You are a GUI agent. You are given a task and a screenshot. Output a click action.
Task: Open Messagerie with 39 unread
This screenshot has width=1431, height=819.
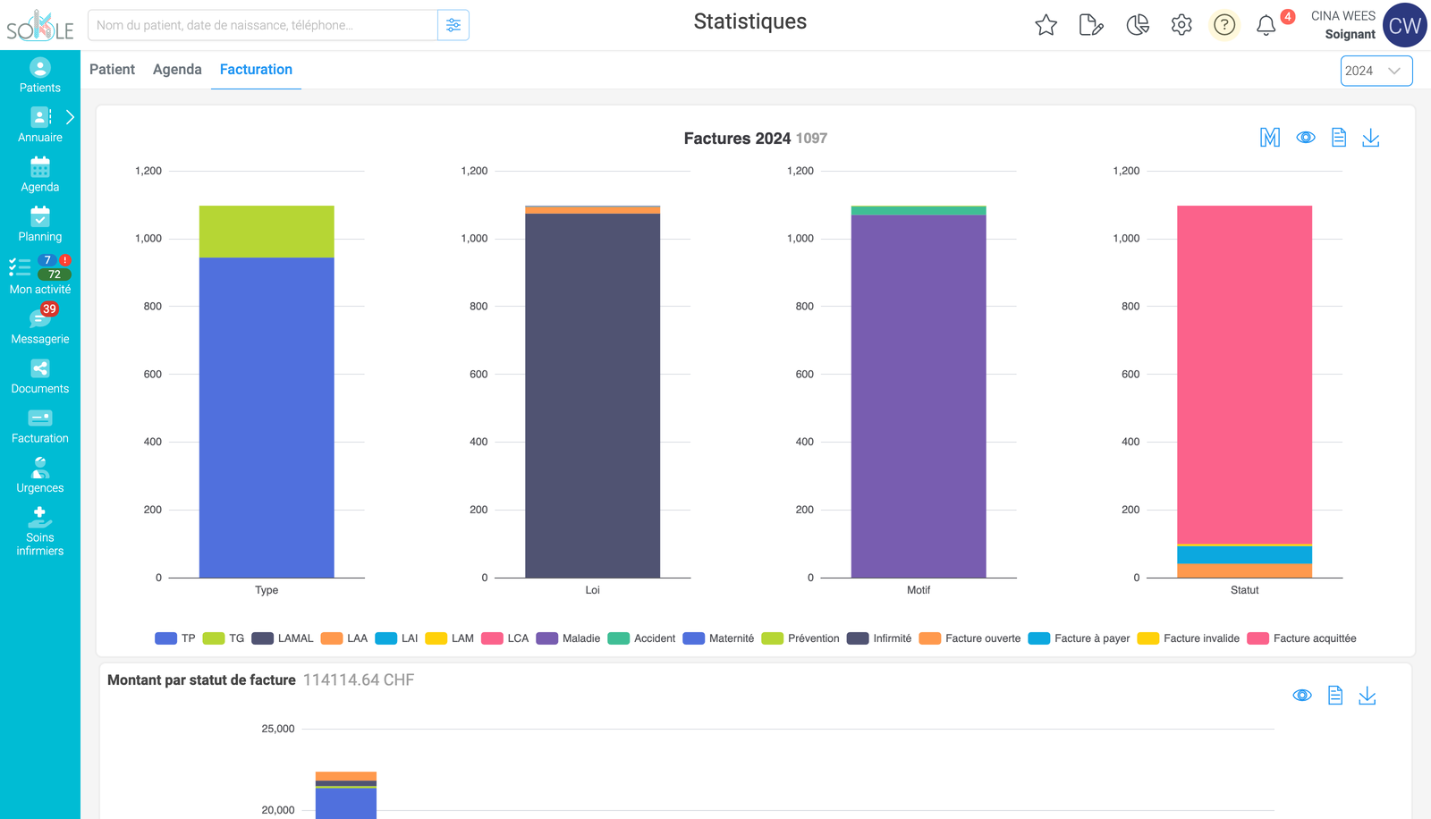40,325
